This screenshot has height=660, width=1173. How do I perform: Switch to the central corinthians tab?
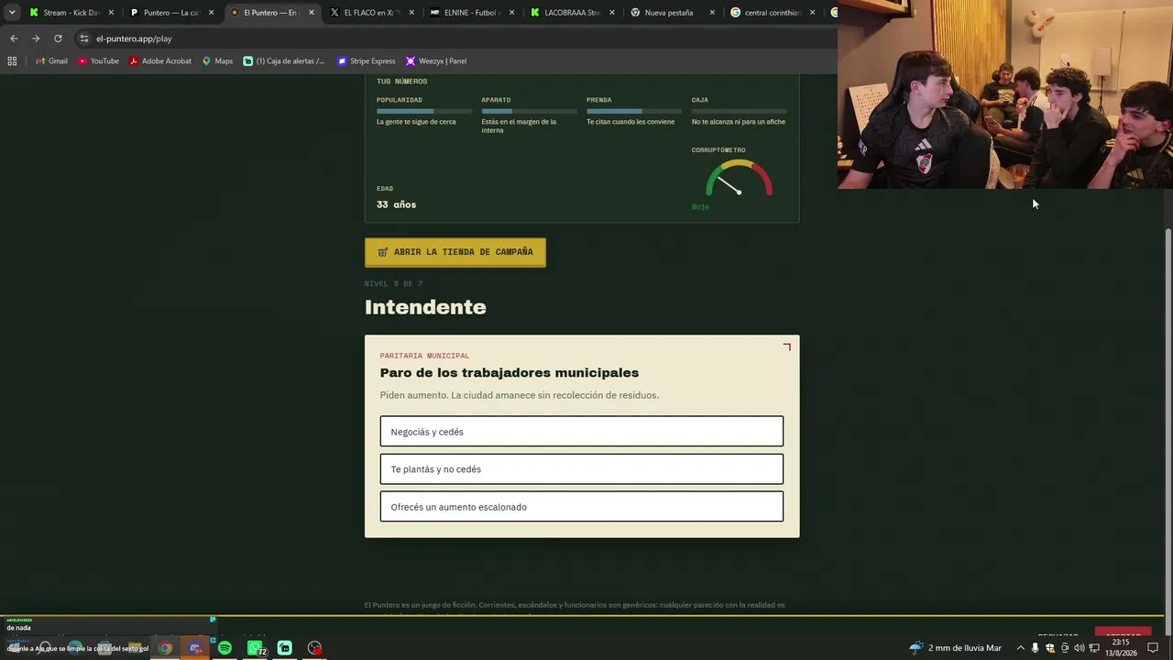771,13
